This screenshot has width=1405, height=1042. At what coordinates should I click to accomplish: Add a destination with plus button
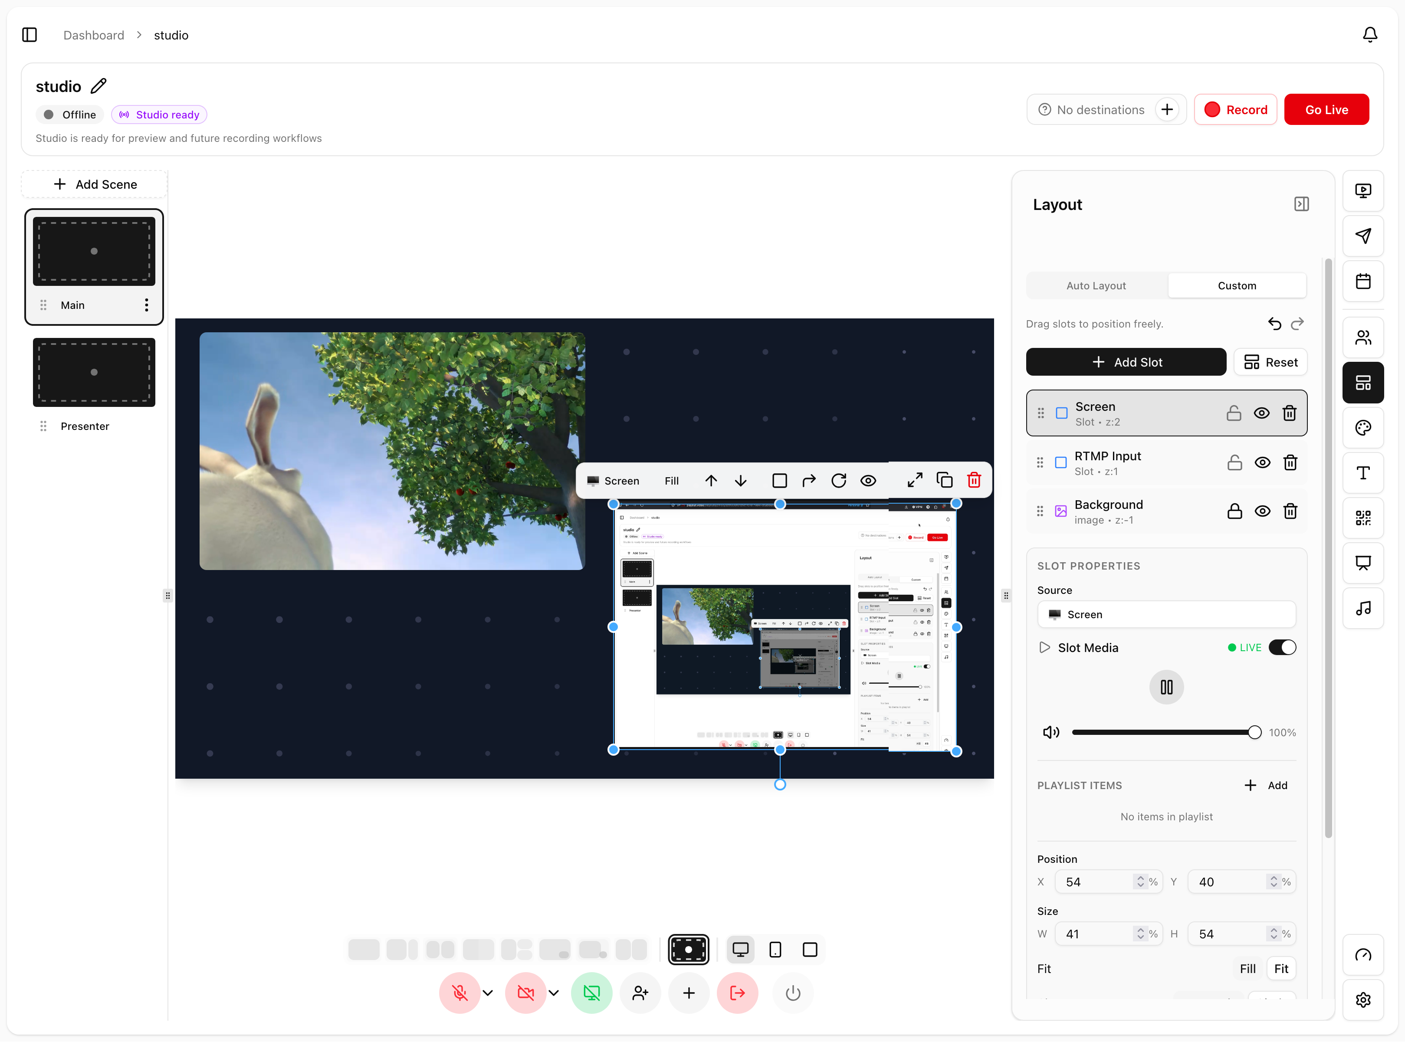[1167, 110]
